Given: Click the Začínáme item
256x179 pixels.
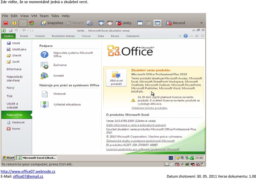Looking at the screenshot, I should click(54, 65).
